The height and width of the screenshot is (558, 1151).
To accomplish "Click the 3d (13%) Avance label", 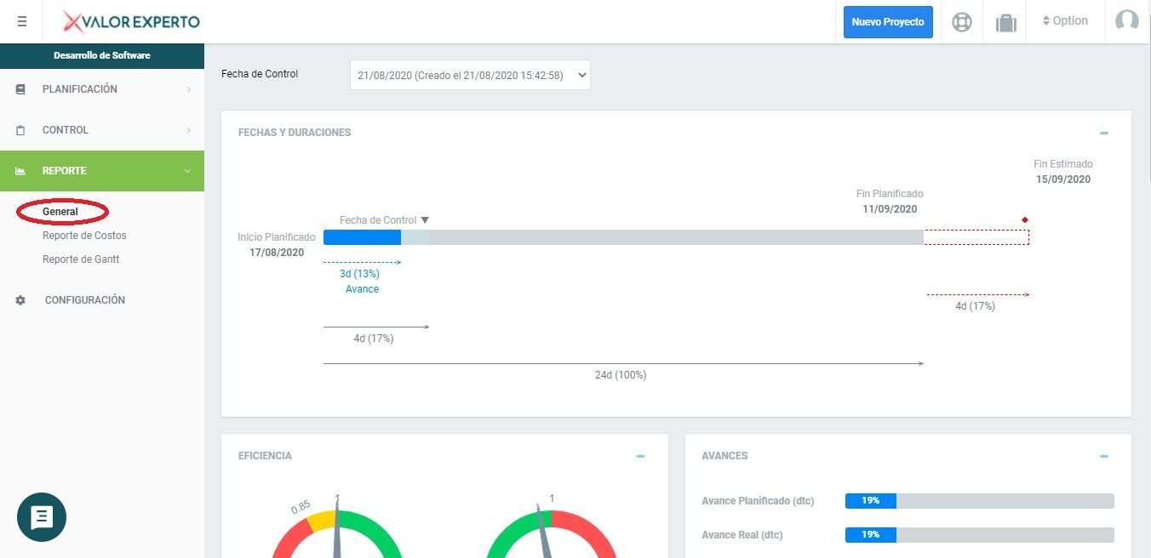I will (x=362, y=282).
